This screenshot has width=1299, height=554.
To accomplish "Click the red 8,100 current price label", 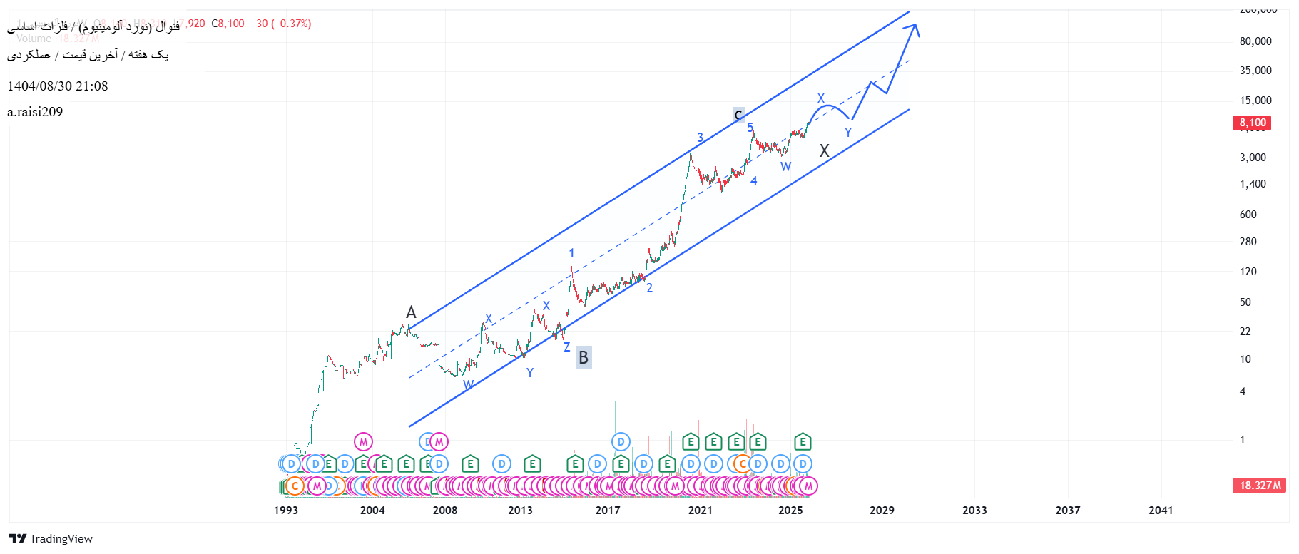I will click(1252, 123).
